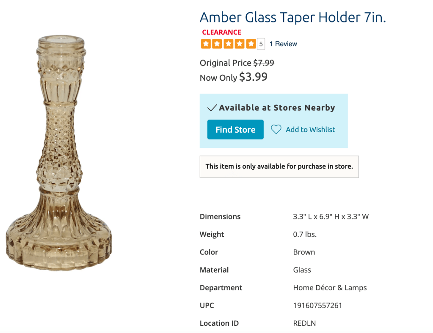Click the UPC number 191607557261
Screen dimensions: 433x333
(x=317, y=306)
